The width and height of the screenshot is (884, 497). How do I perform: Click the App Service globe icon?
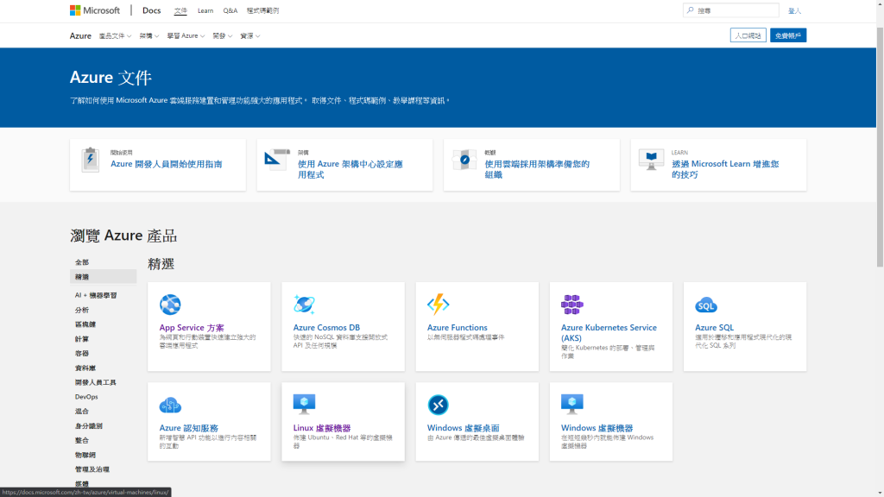170,305
